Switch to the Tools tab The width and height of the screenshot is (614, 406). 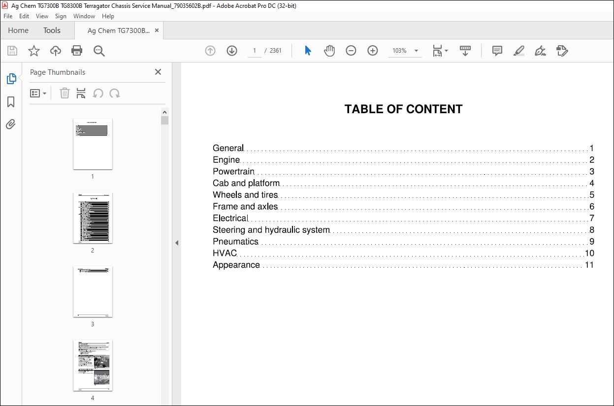(x=52, y=31)
